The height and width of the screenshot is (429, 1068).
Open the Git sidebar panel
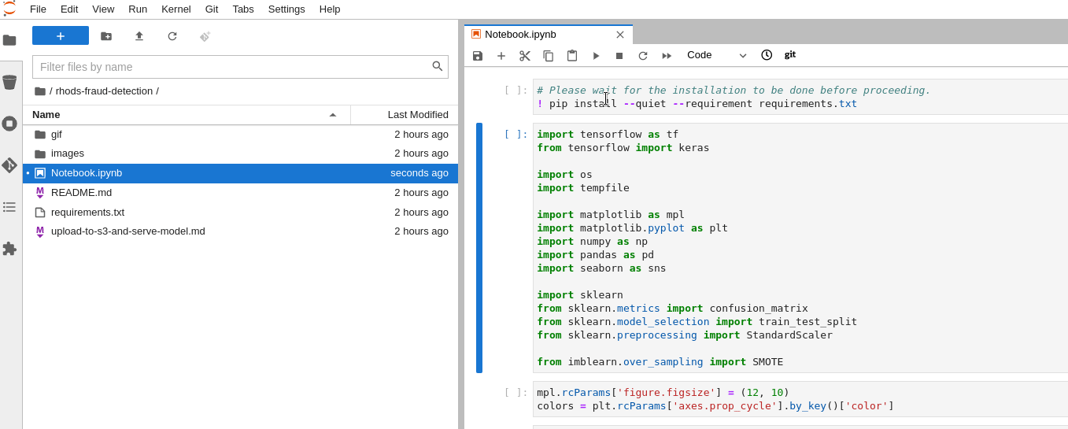pos(9,165)
